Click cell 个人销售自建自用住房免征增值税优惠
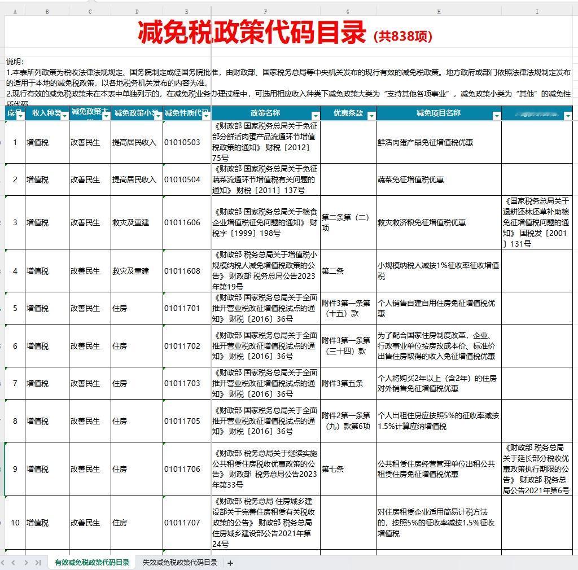 coord(439,308)
